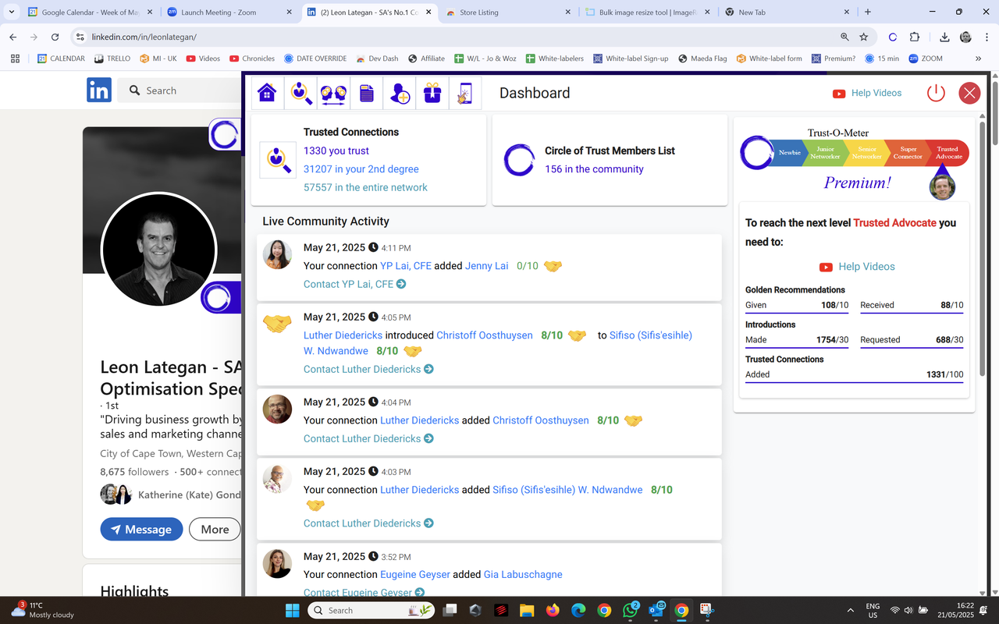The width and height of the screenshot is (999, 624).
Task: Open WhatsApp from the taskbar
Action: [630, 610]
